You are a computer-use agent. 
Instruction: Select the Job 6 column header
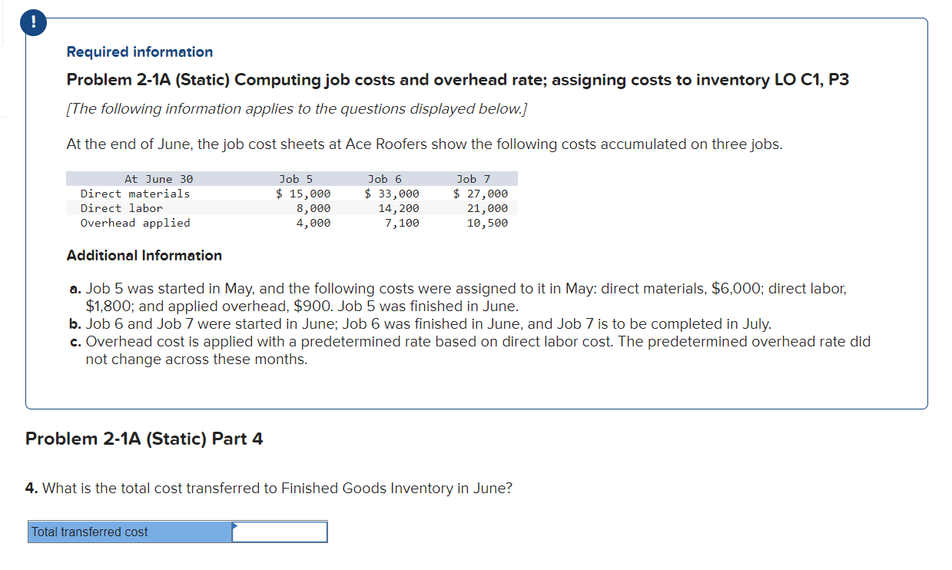[x=384, y=178]
